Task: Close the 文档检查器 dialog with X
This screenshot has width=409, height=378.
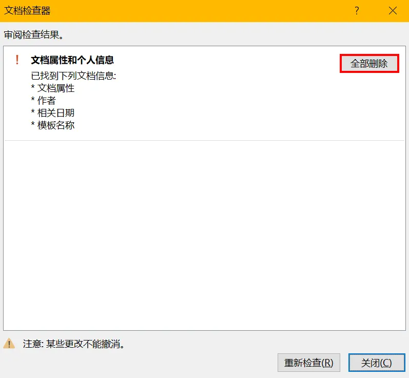Action: coord(393,11)
